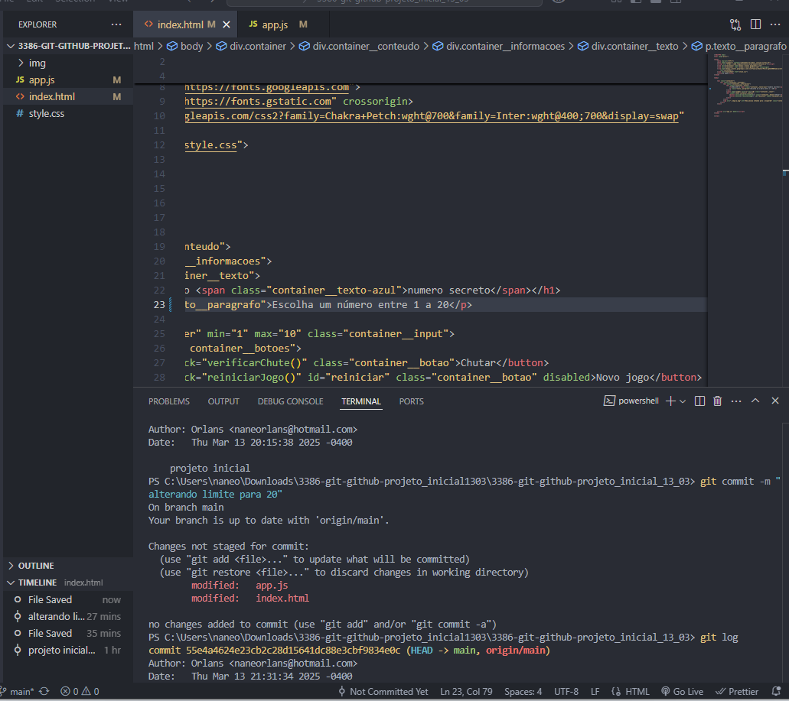The width and height of the screenshot is (789, 701).
Task: Open the PORTS panel tab
Action: click(411, 401)
